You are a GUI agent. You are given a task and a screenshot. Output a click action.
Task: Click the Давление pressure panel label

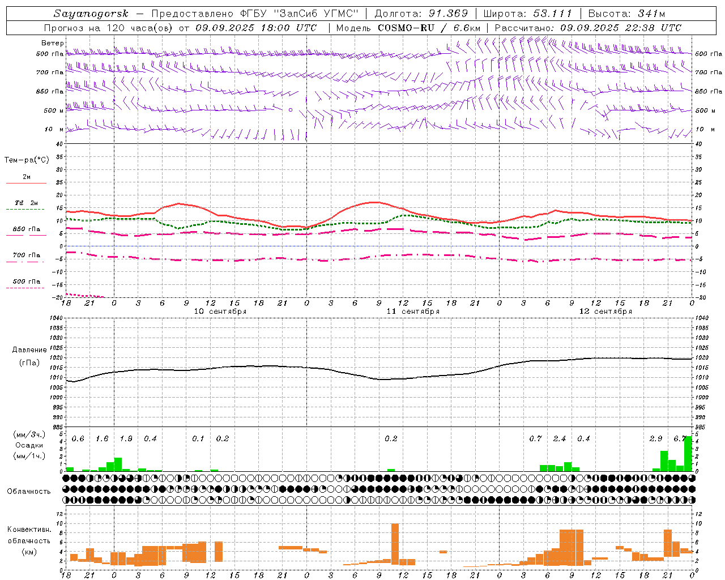click(x=29, y=350)
